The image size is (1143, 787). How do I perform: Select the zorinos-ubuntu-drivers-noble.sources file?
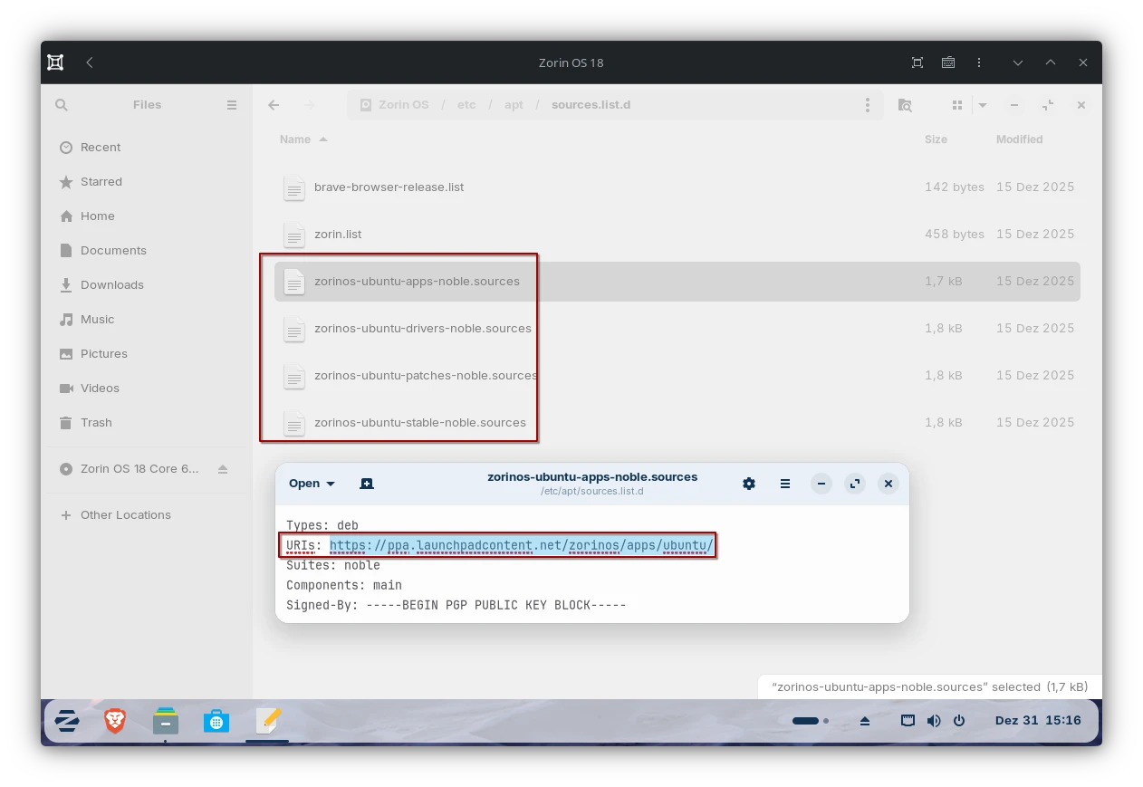point(422,328)
